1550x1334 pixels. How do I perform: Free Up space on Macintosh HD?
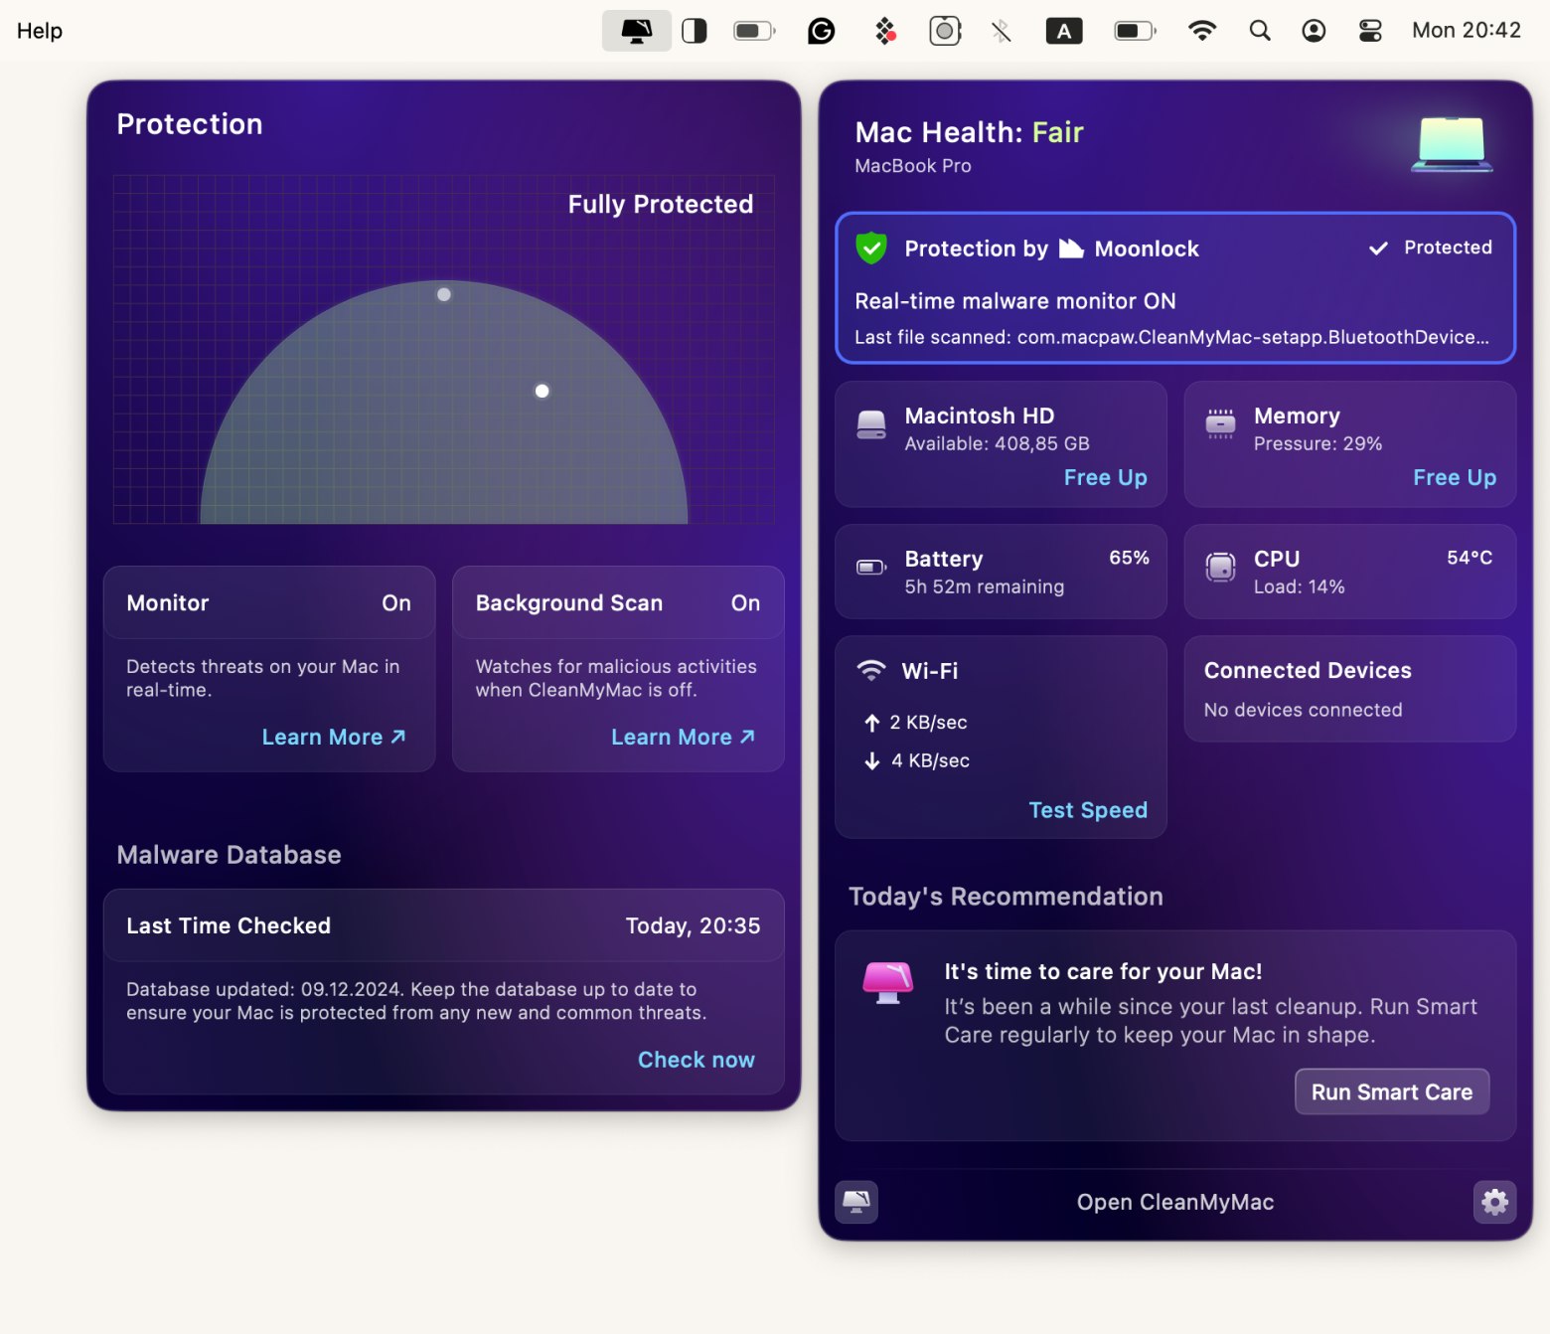coord(1105,478)
